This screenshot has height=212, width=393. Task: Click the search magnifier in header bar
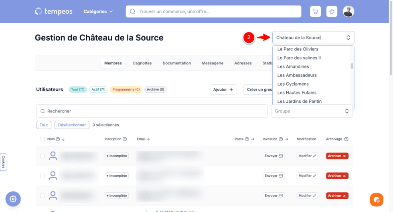pos(133,12)
